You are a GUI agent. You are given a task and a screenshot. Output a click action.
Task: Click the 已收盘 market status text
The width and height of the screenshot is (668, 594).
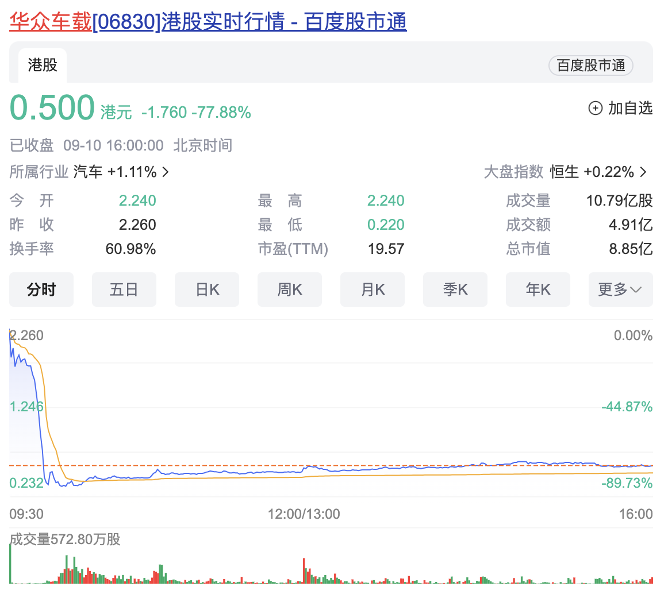32,145
